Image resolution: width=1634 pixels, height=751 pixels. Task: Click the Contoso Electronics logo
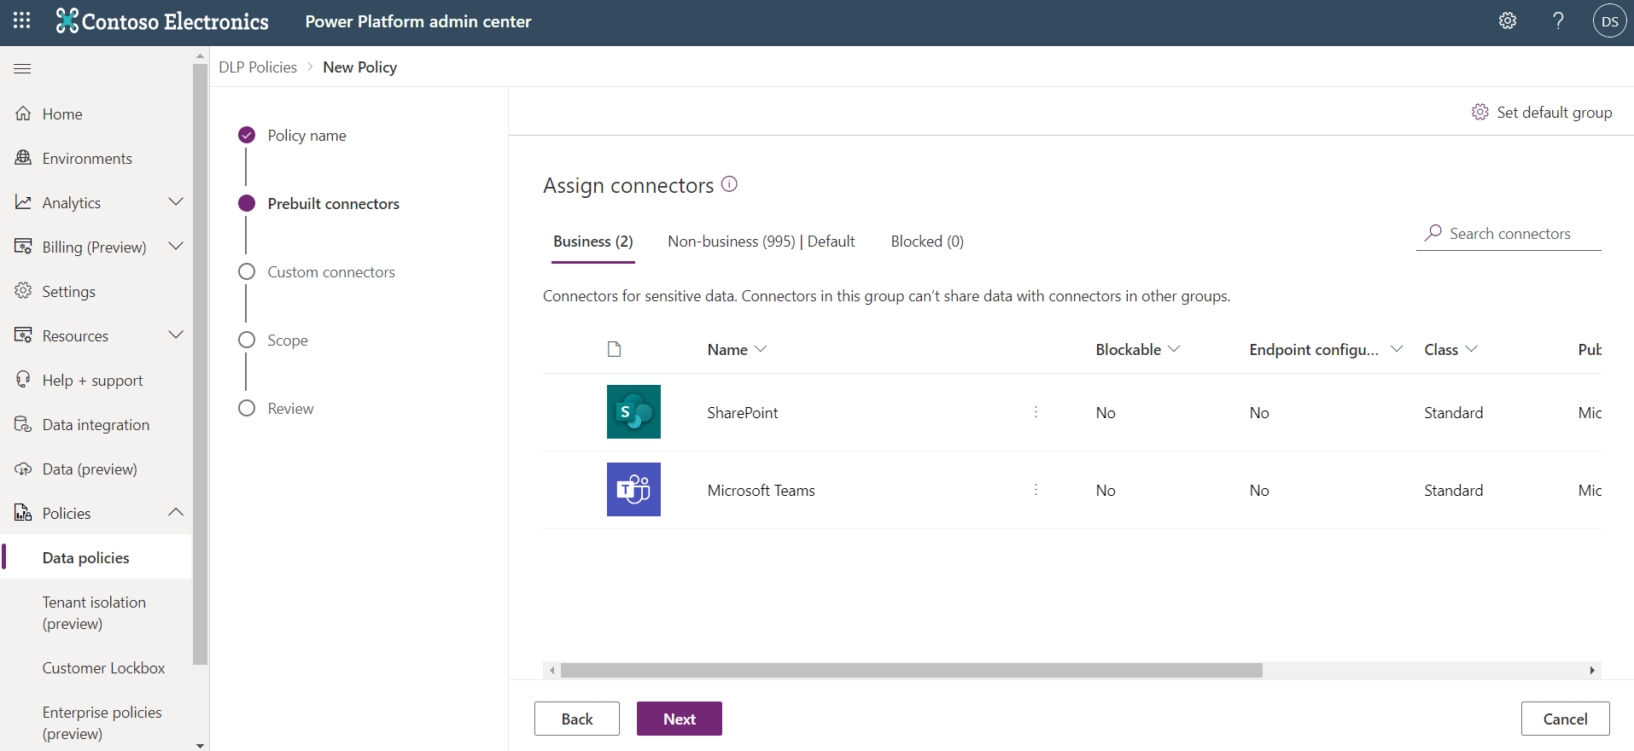(162, 20)
